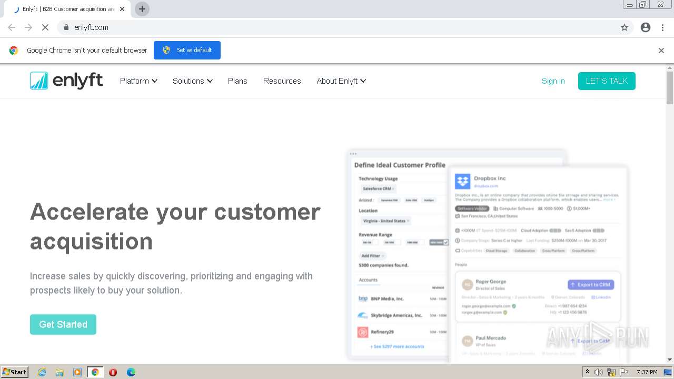Click Roger George contact name
This screenshot has width=674, height=379.
click(x=490, y=282)
